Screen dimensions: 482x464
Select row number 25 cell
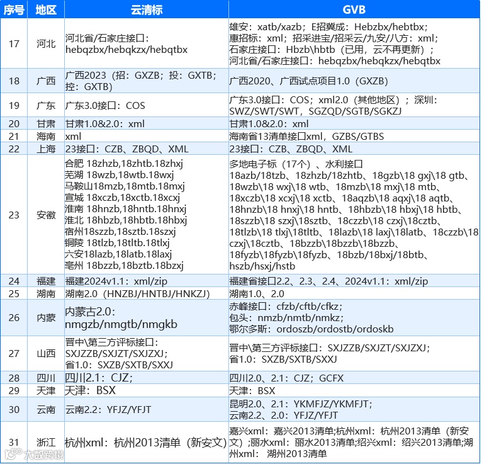14,293
